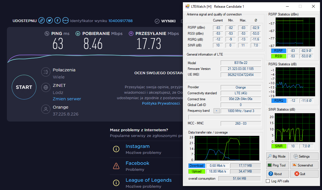322x190 pixels.
Task: Click the Global Cell-ID value field
Action: [241, 105]
